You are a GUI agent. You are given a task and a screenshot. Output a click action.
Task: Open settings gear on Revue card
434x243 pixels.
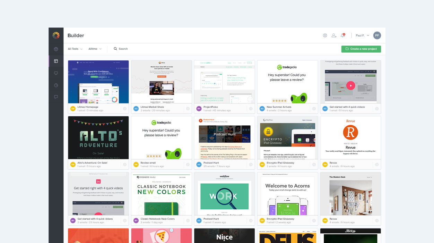point(377,165)
